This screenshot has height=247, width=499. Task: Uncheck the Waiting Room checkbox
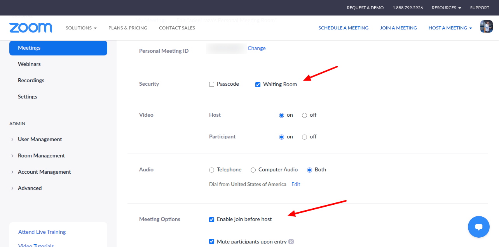(x=258, y=85)
